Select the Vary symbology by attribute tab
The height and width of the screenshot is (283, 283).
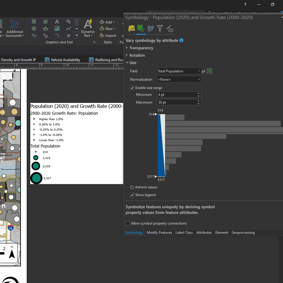[x=141, y=28]
